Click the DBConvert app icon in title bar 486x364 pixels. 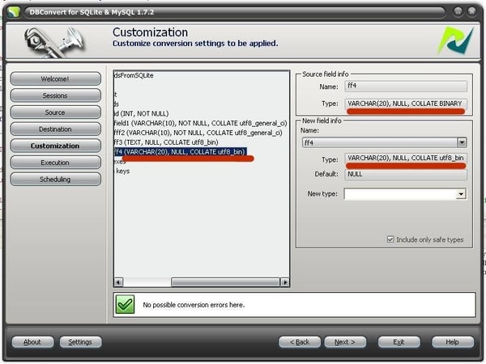[x=13, y=12]
